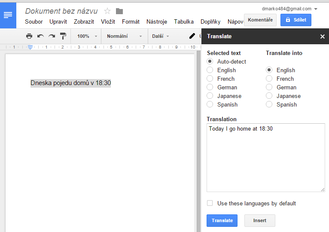Close the Translate sidebar panel
This screenshot has width=329, height=232.
[x=322, y=37]
